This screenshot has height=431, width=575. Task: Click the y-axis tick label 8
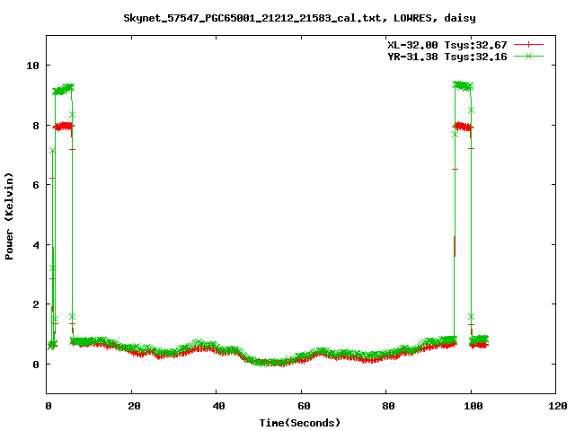[36, 126]
